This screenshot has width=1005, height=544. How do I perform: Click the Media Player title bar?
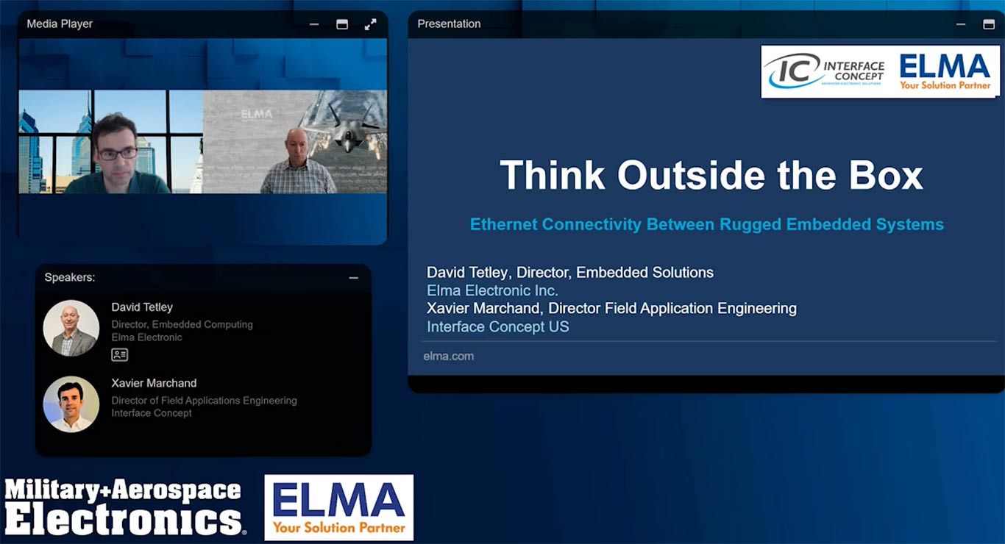click(147, 24)
